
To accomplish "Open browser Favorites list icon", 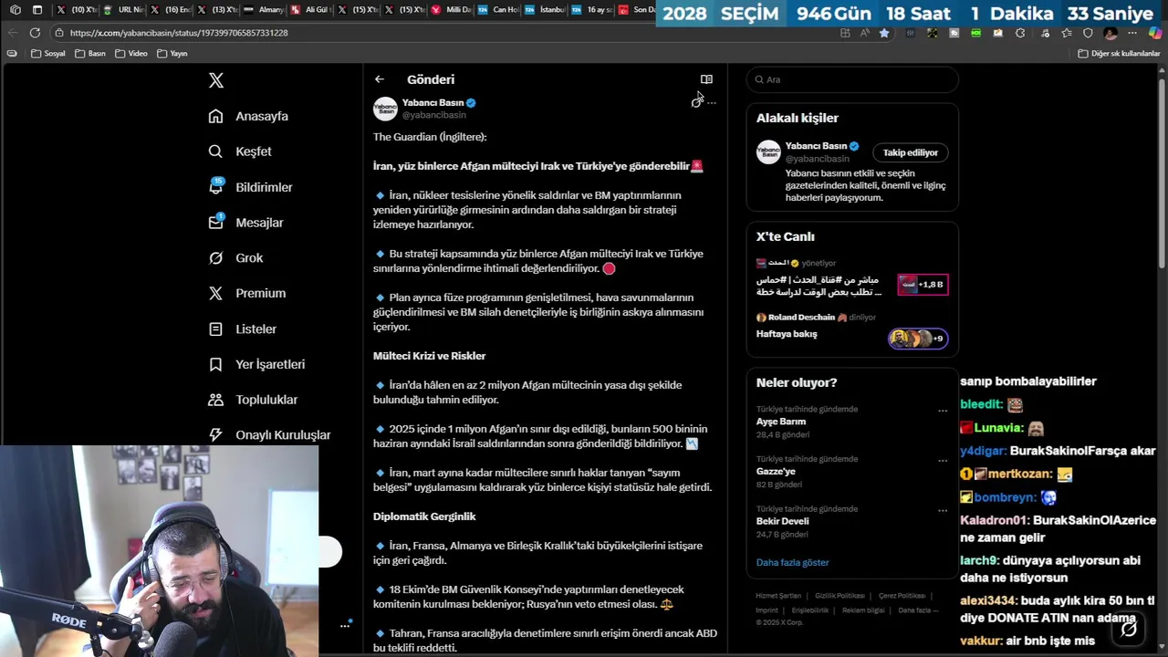I will [1066, 33].
